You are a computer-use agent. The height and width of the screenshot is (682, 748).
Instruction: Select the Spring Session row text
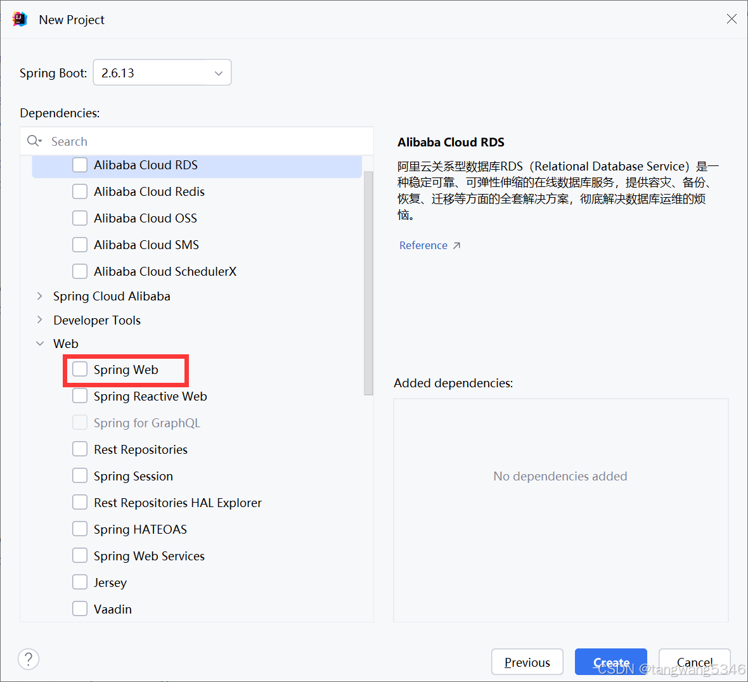coord(133,477)
